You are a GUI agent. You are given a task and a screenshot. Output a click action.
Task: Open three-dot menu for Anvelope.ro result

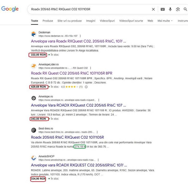[99, 100]
